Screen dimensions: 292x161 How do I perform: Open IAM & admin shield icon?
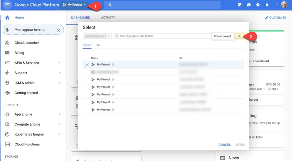click(x=7, y=83)
